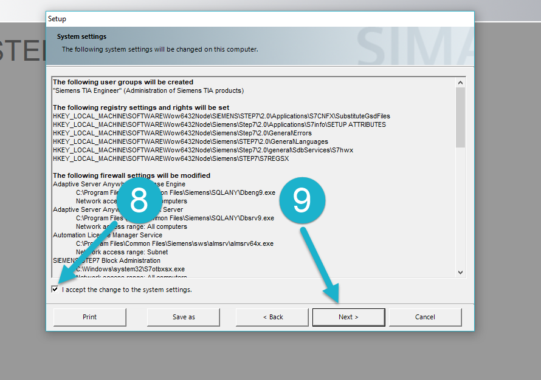541x380 pixels.
Task: Select the 'The following user groups will be created' heading
Action: pos(123,82)
